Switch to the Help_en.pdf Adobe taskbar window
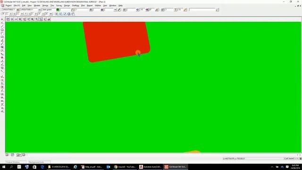This screenshot has width=302, height=170. point(92,167)
